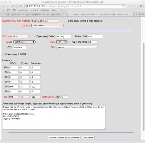Open the Location dropdown showing Other World
The width and height of the screenshot is (145, 143).
pos(47,25)
